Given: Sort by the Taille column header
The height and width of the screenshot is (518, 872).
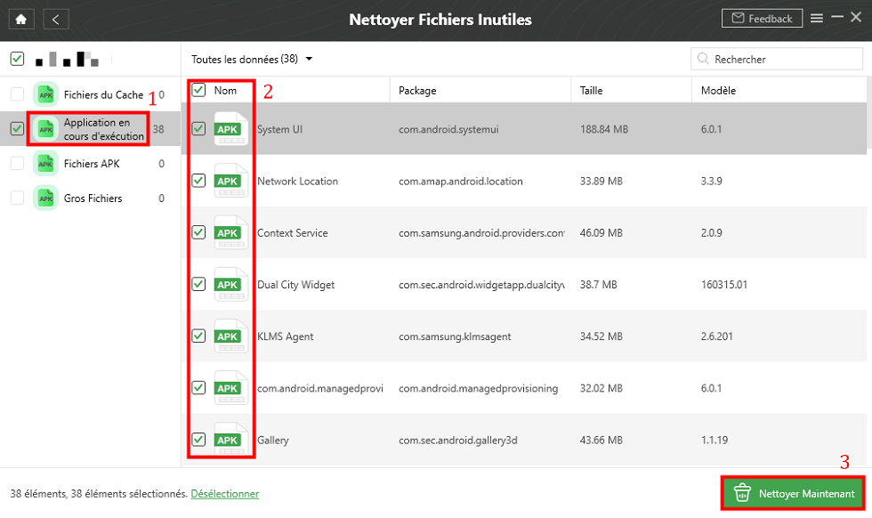Looking at the screenshot, I should point(592,90).
